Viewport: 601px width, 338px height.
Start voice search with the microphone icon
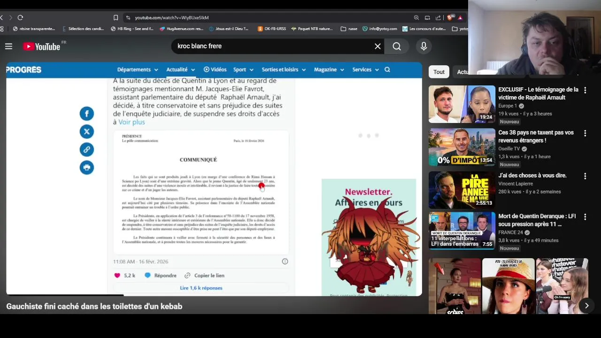tap(424, 46)
